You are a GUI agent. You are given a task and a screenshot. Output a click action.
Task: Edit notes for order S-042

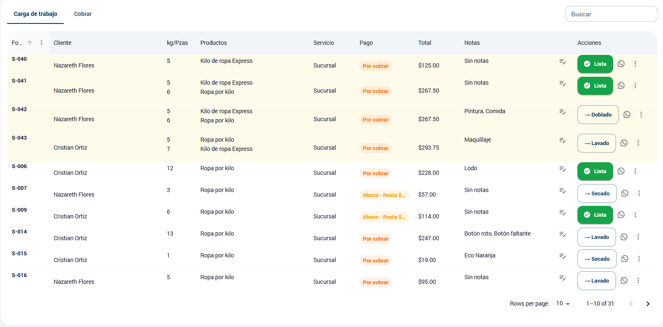pyautogui.click(x=562, y=112)
